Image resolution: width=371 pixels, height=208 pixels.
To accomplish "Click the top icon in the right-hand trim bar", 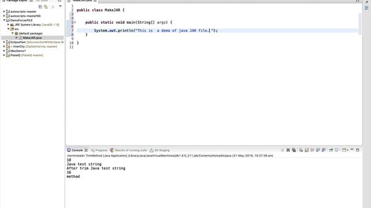I will click(x=367, y=2).
